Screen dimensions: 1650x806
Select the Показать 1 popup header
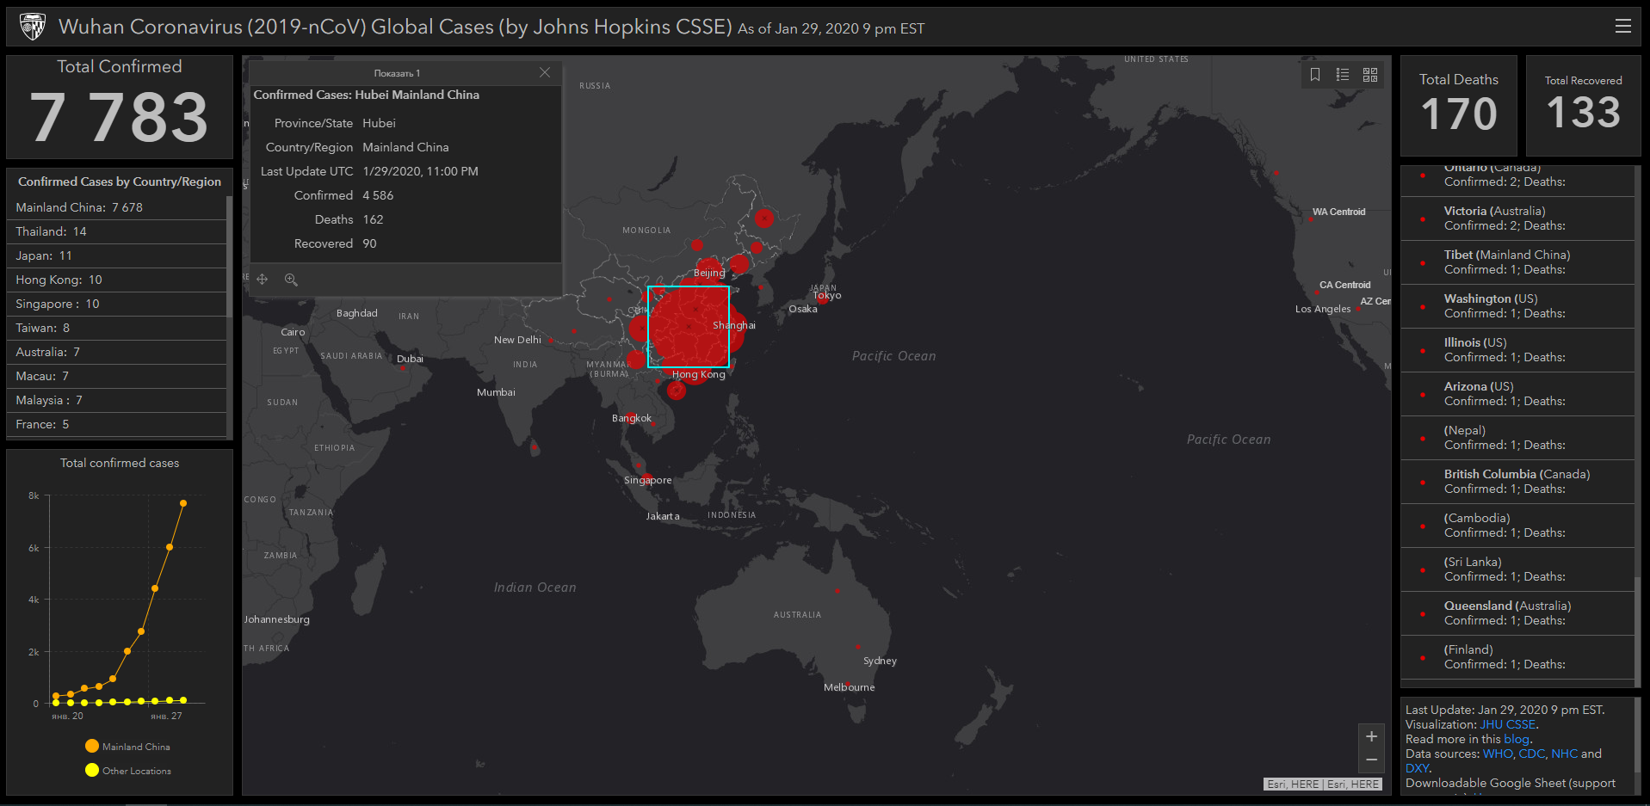(397, 73)
